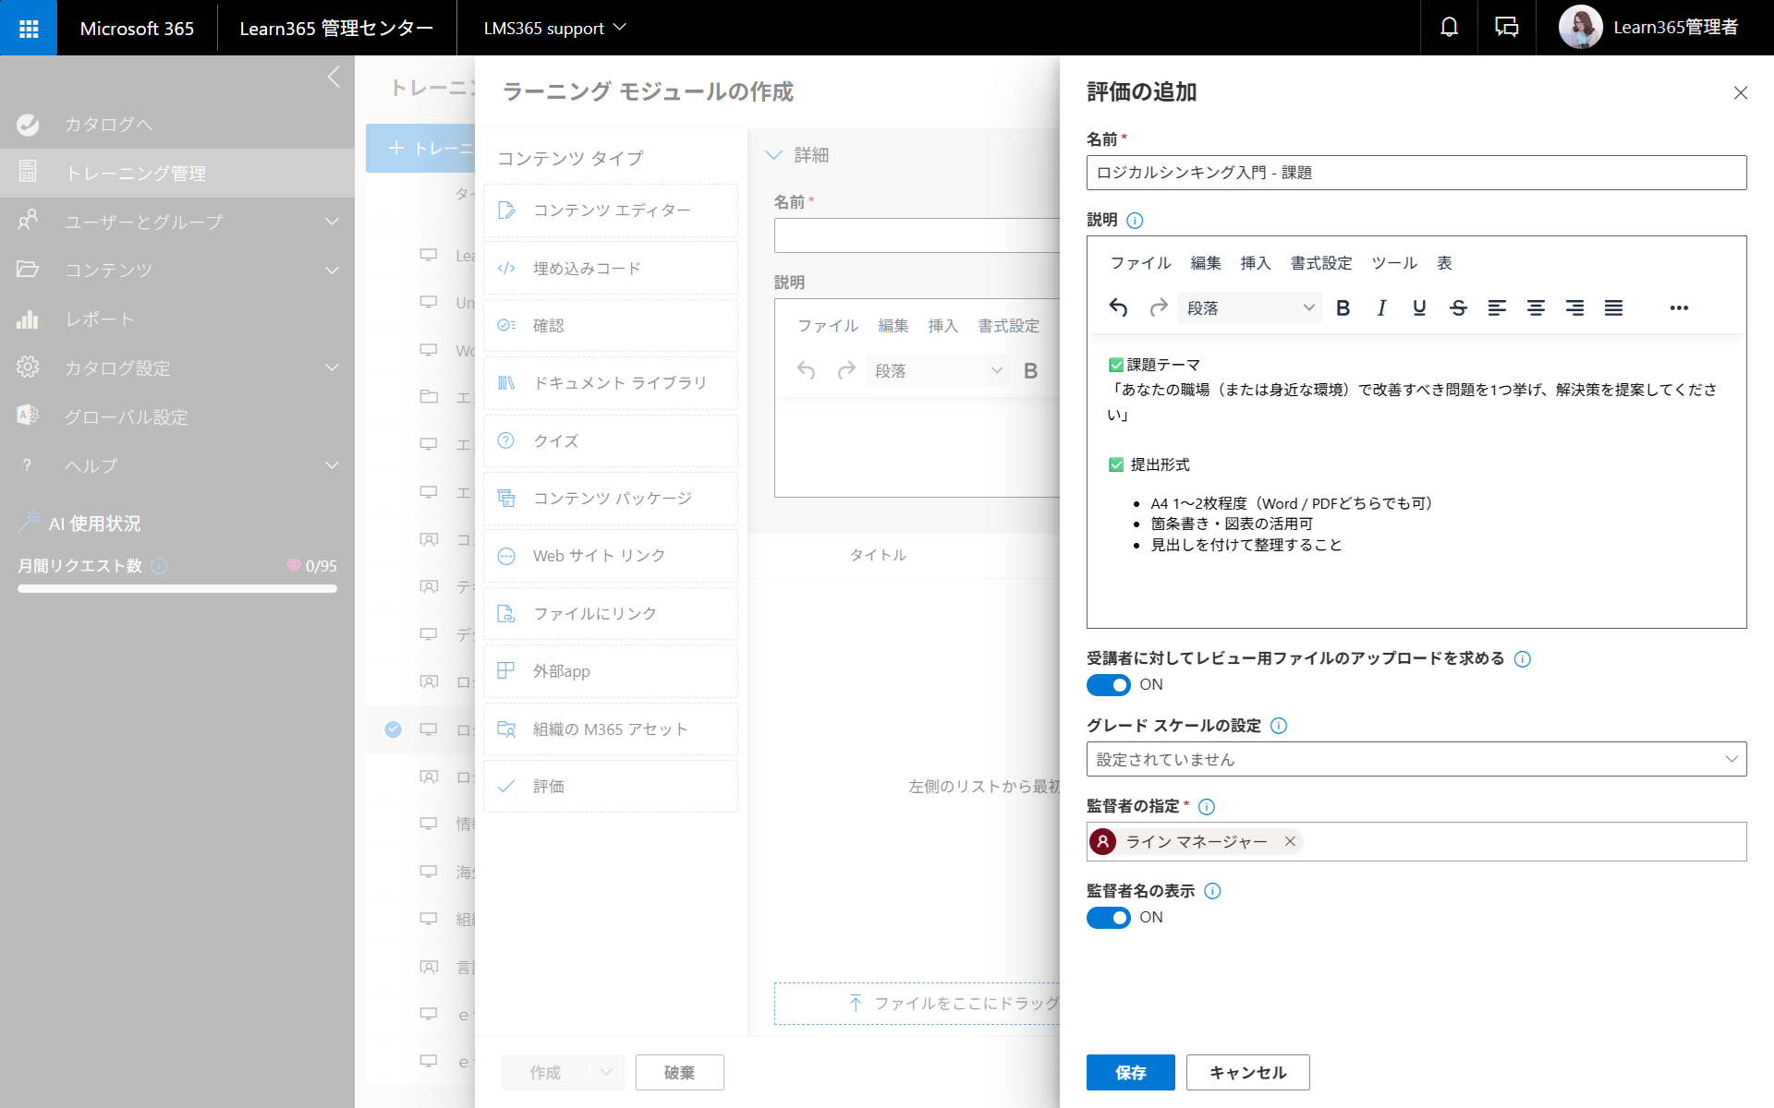Screen dimensions: 1774x1108
Task: Apply bold in 評価の追加 description editor
Action: (1343, 307)
